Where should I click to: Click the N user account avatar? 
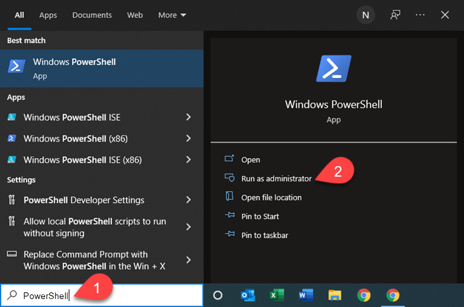click(x=365, y=15)
